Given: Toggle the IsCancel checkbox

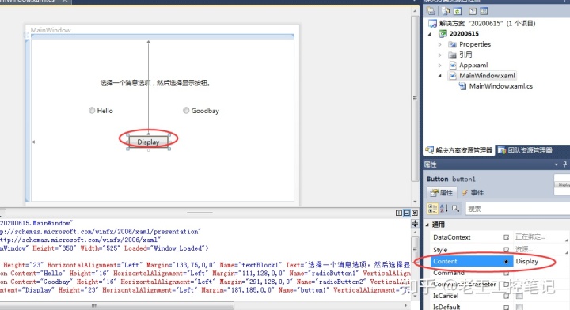Looking at the screenshot, I should 519,297.
